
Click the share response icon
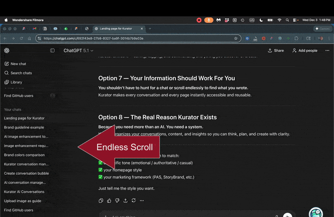point(126,200)
